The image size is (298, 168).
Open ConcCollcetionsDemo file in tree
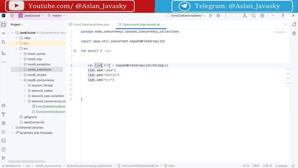click(51, 106)
